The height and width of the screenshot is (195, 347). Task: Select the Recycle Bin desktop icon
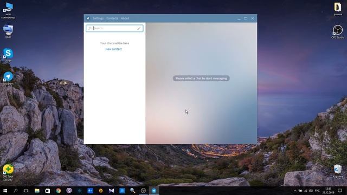[x=338, y=171]
